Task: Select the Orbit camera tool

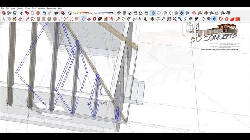Action: pyautogui.click(x=152, y=19)
